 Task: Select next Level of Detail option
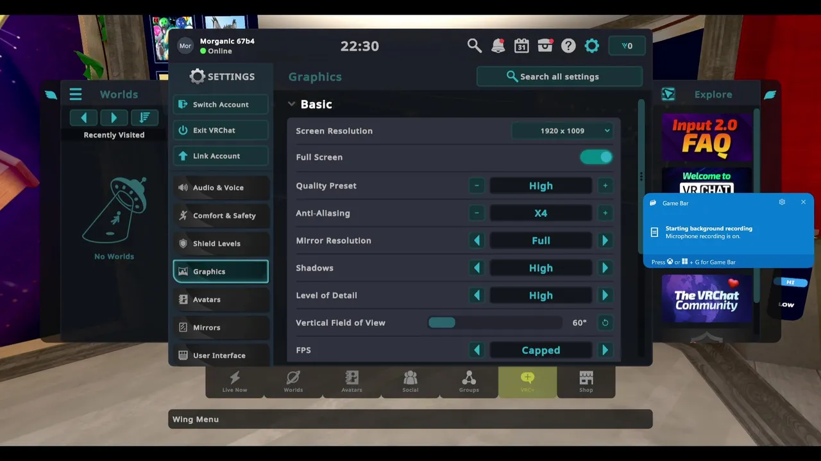[x=605, y=295]
